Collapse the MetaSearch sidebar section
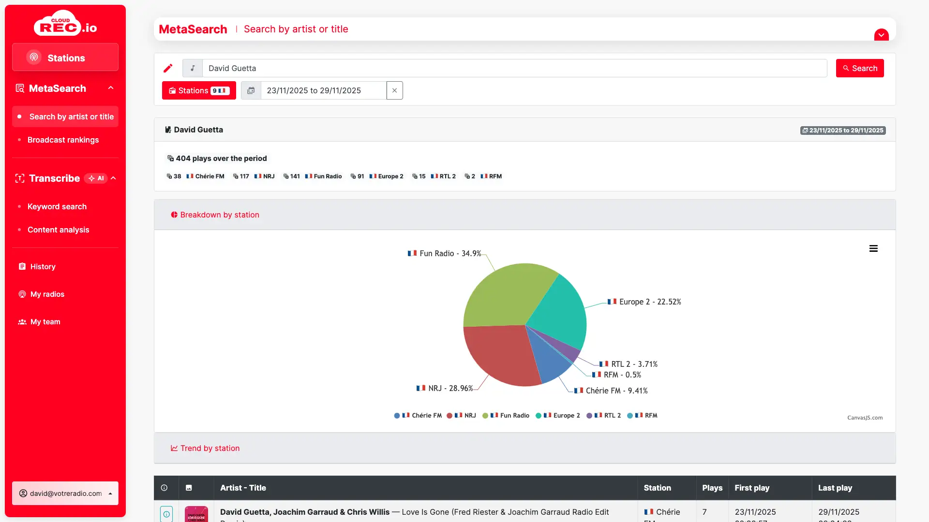Viewport: 929px width, 522px height. click(x=111, y=88)
